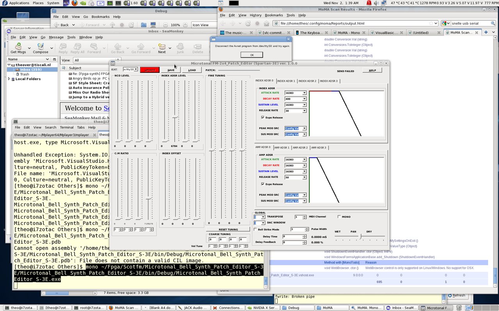Launch Firefox from the top panel icon
The image size is (499, 311).
[x=75, y=3]
